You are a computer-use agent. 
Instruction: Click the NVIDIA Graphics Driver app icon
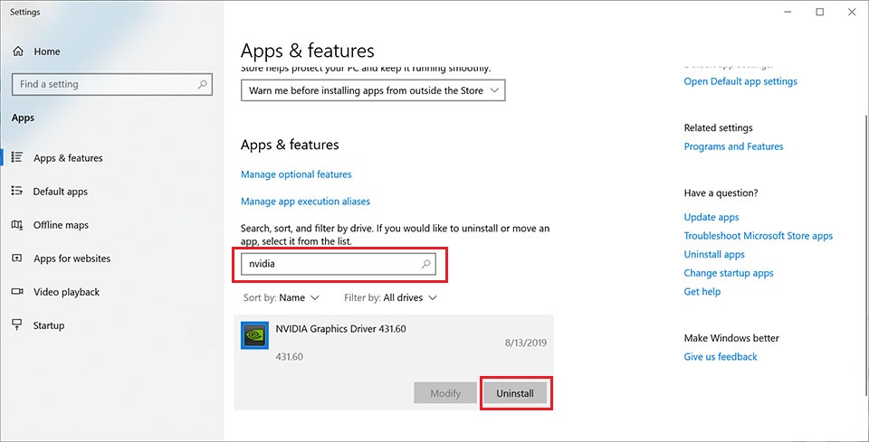pos(255,335)
